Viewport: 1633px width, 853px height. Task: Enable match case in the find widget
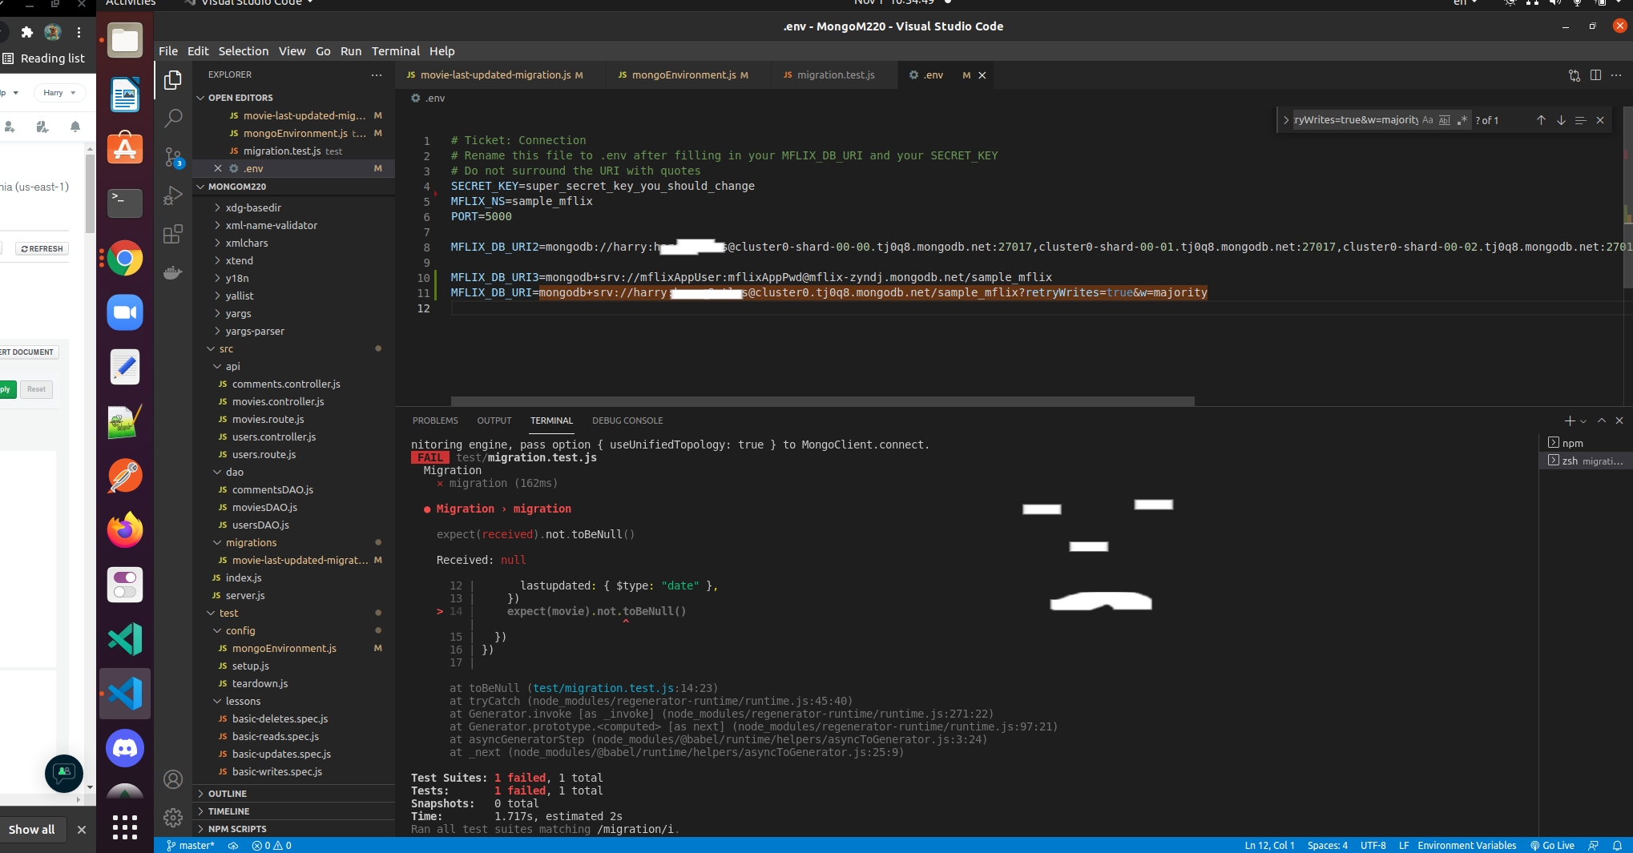point(1428,120)
